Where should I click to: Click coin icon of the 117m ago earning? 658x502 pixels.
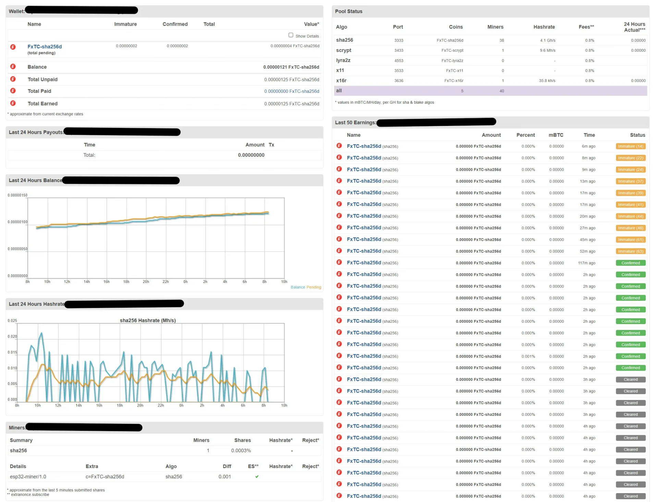click(339, 263)
